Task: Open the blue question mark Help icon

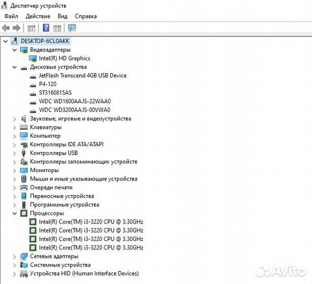Action: 46,28
